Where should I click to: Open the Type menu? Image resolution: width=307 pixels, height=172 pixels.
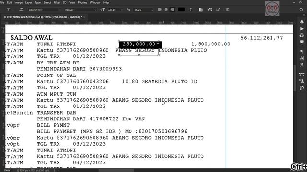pos(37,2)
